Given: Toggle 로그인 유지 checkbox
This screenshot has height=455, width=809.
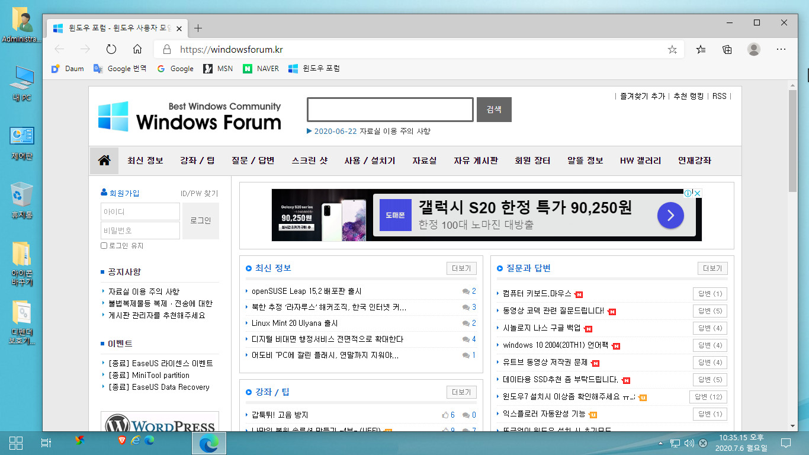Looking at the screenshot, I should click(x=104, y=246).
